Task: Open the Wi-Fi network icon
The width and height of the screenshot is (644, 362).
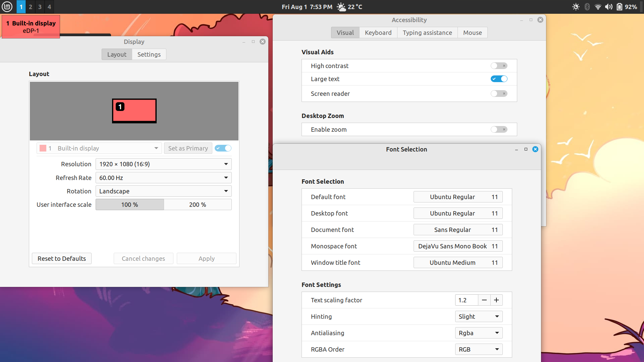Action: [598, 7]
